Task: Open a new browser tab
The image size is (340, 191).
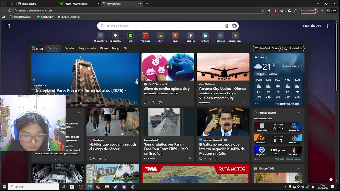Action: pos(147,3)
